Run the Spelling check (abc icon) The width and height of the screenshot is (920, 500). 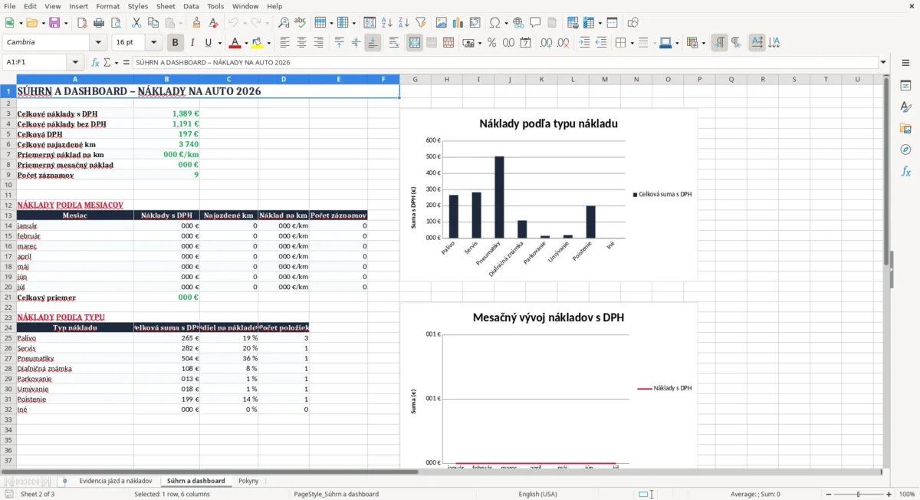301,23
